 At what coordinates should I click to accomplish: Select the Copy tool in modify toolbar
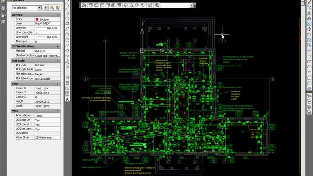[x=309, y=8]
